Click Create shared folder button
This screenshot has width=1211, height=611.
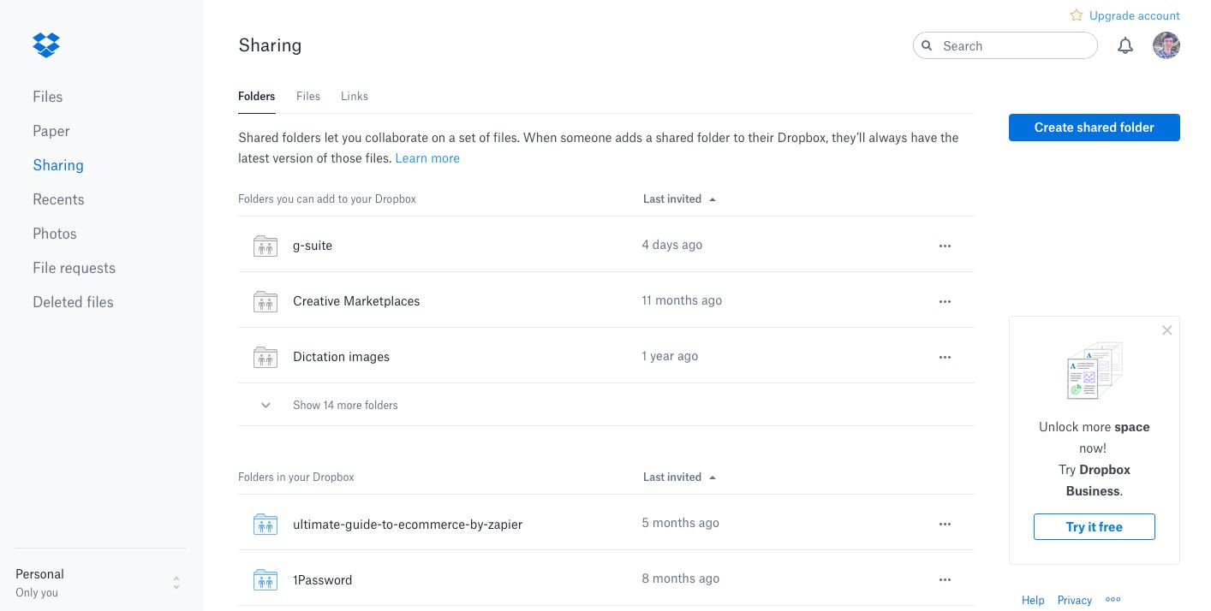1094,128
